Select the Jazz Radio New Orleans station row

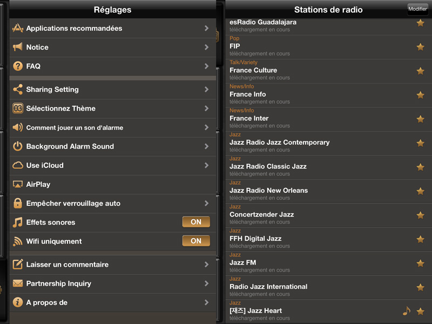pyautogui.click(x=328, y=191)
